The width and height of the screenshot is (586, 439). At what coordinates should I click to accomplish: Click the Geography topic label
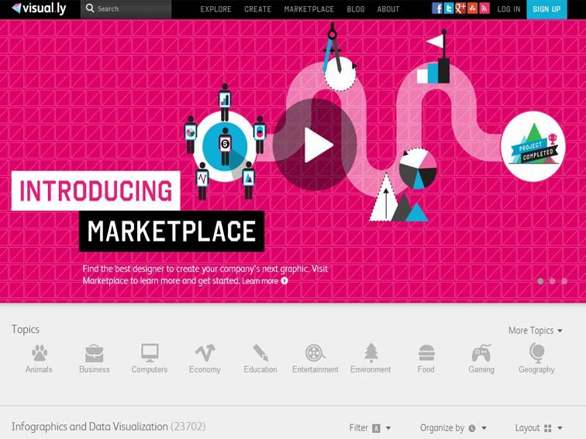(x=536, y=369)
